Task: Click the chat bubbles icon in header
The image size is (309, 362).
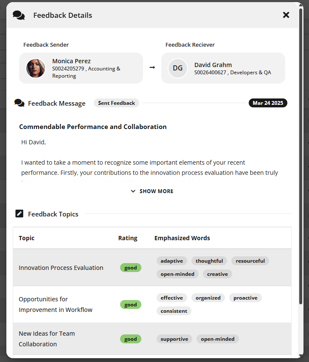Action: (19, 15)
